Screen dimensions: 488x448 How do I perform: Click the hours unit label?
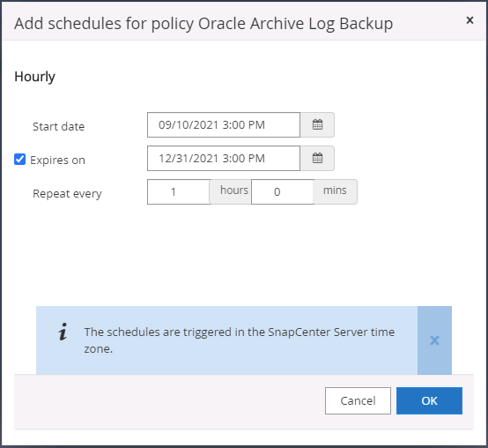click(234, 190)
